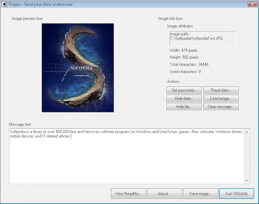Click the 'Image preview box' label
The width and height of the screenshot is (259, 204).
click(x=27, y=18)
